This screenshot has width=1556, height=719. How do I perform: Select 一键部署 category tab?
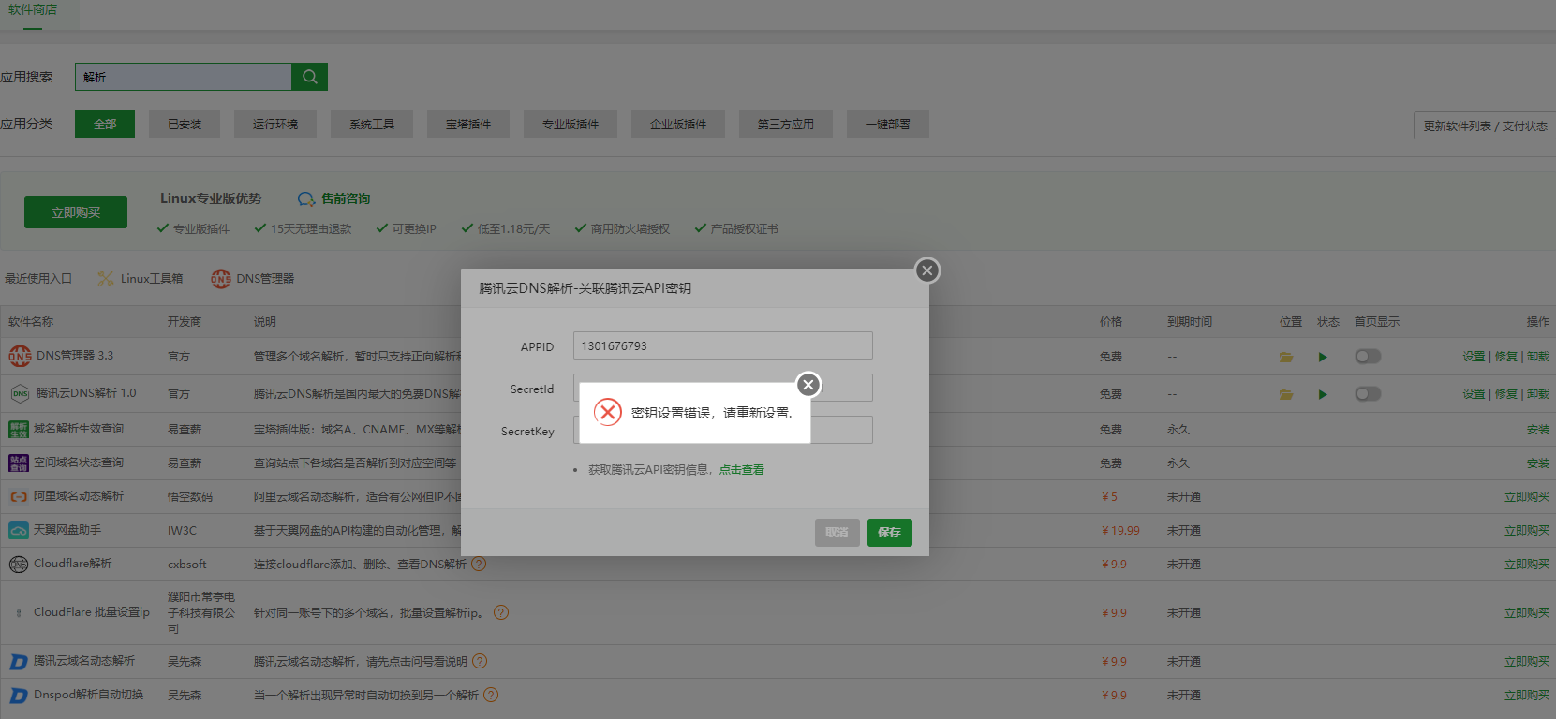[x=888, y=124]
